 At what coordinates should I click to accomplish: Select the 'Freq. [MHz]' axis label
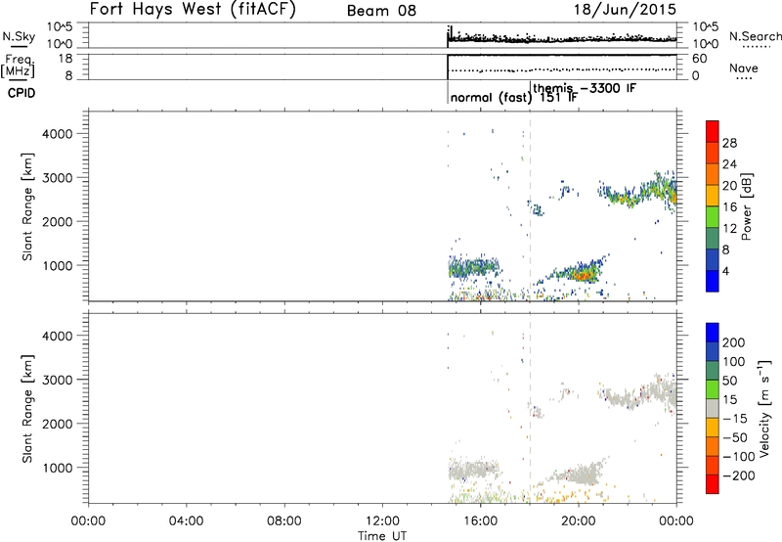pyautogui.click(x=19, y=67)
